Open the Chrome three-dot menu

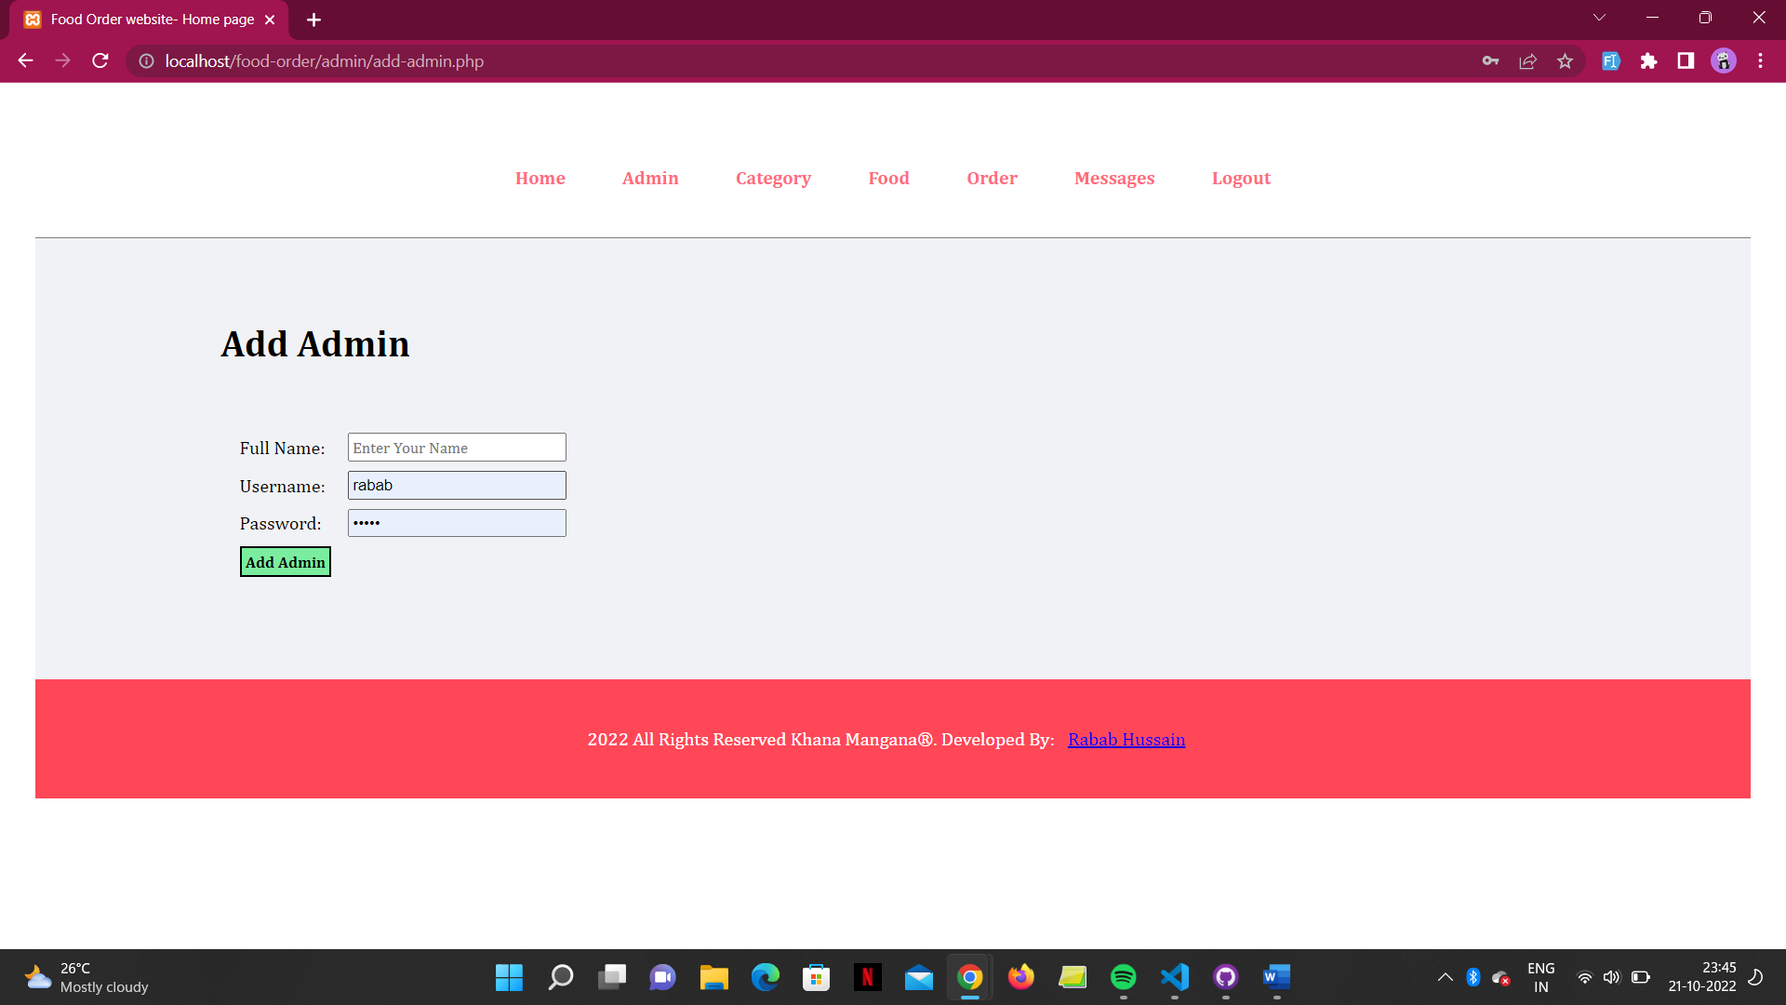pos(1760,60)
